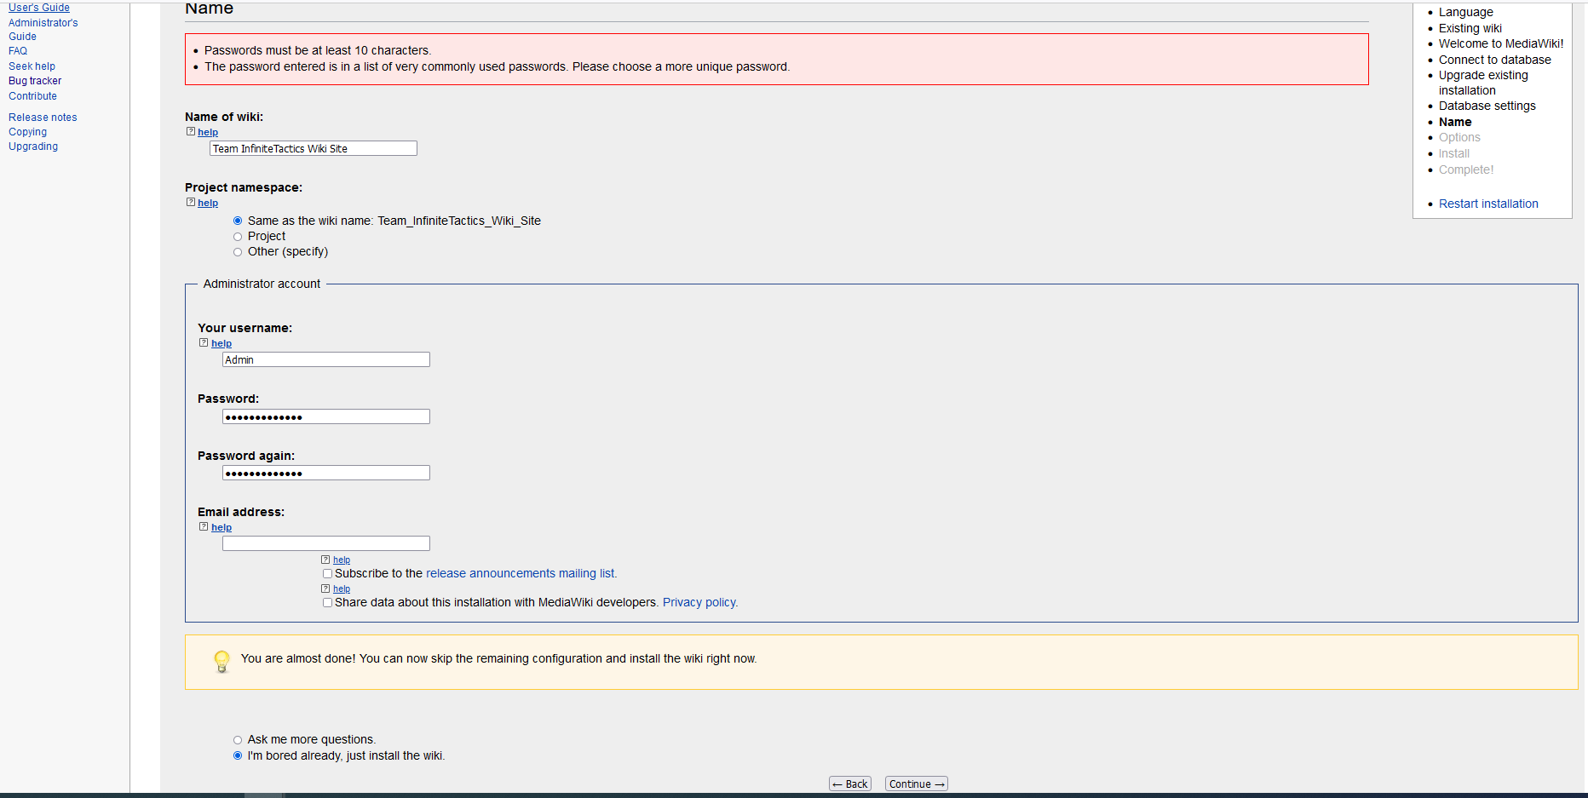Open Release notes in sidebar

point(43,118)
